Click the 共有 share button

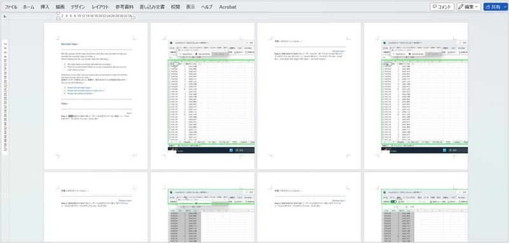click(x=494, y=7)
